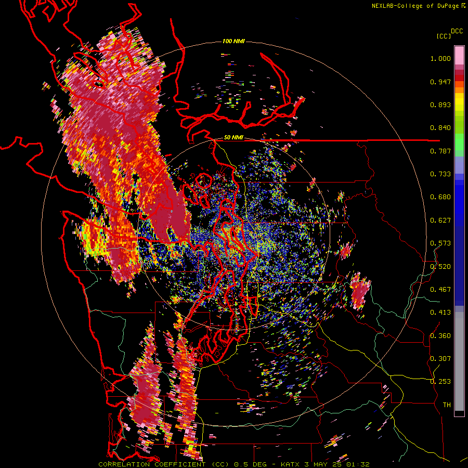This screenshot has height=468, width=468.
Task: Select the 0.573 value on the legend
Action: point(440,243)
